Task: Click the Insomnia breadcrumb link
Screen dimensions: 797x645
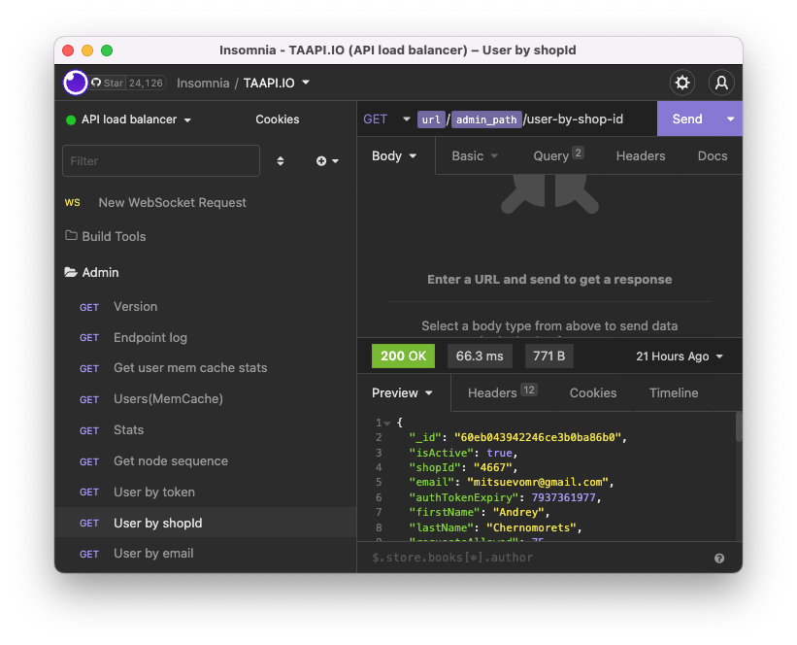Action: (x=203, y=83)
